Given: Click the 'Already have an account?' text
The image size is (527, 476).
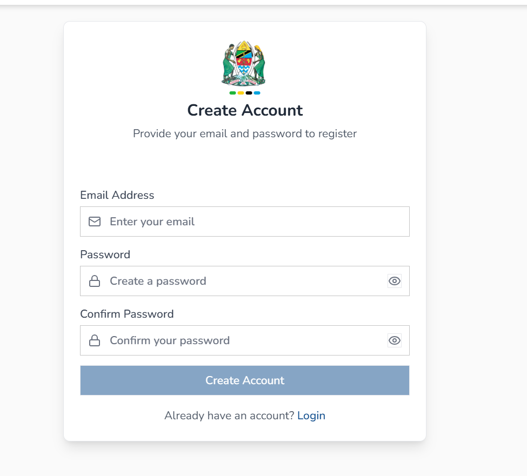Looking at the screenshot, I should tap(229, 415).
